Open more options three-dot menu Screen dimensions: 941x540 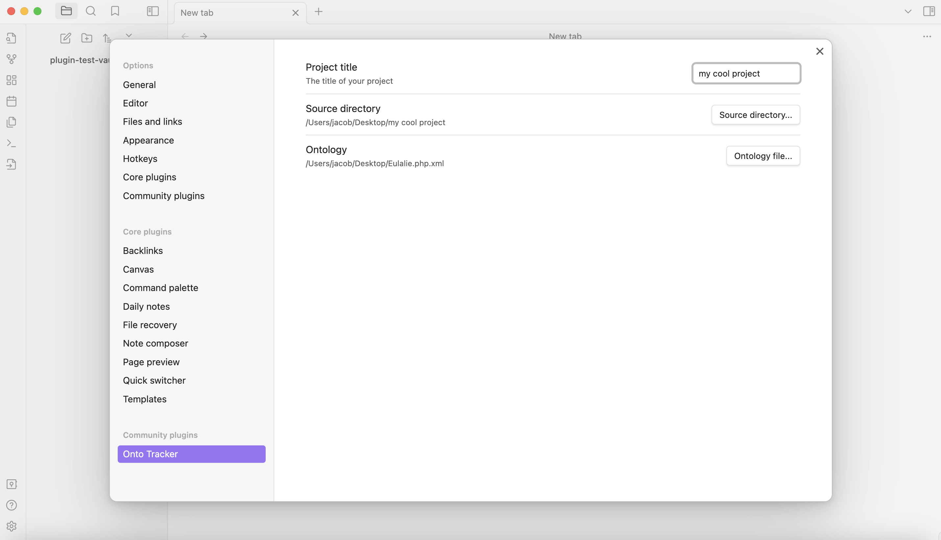927,36
